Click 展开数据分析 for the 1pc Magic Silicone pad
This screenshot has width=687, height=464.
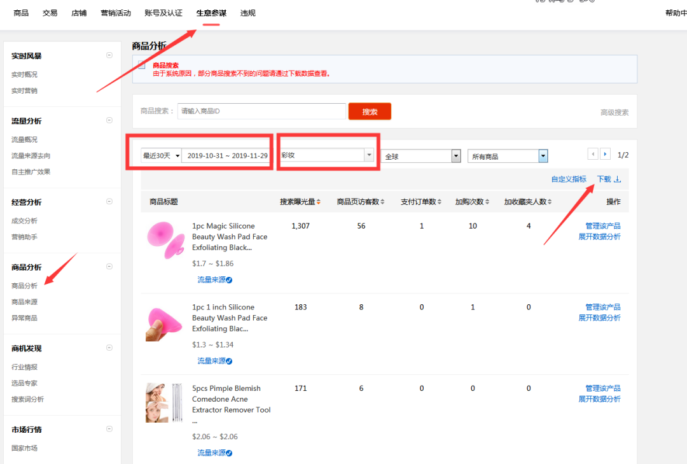599,237
